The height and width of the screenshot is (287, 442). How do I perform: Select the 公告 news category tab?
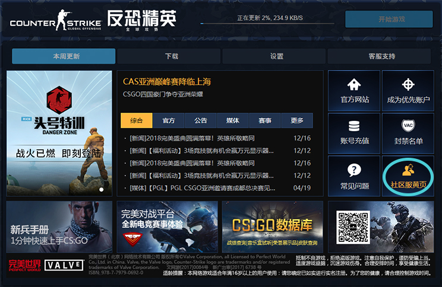coord(201,120)
